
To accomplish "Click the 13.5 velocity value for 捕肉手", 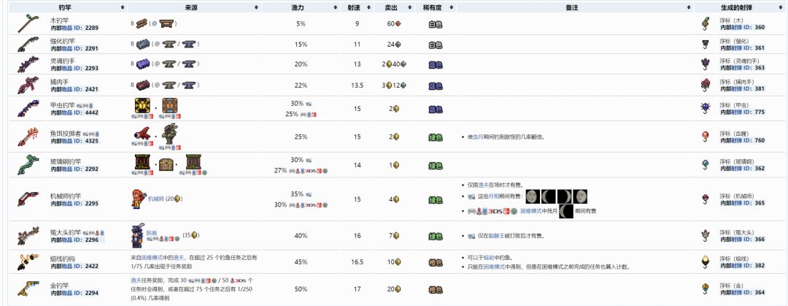I will (357, 85).
